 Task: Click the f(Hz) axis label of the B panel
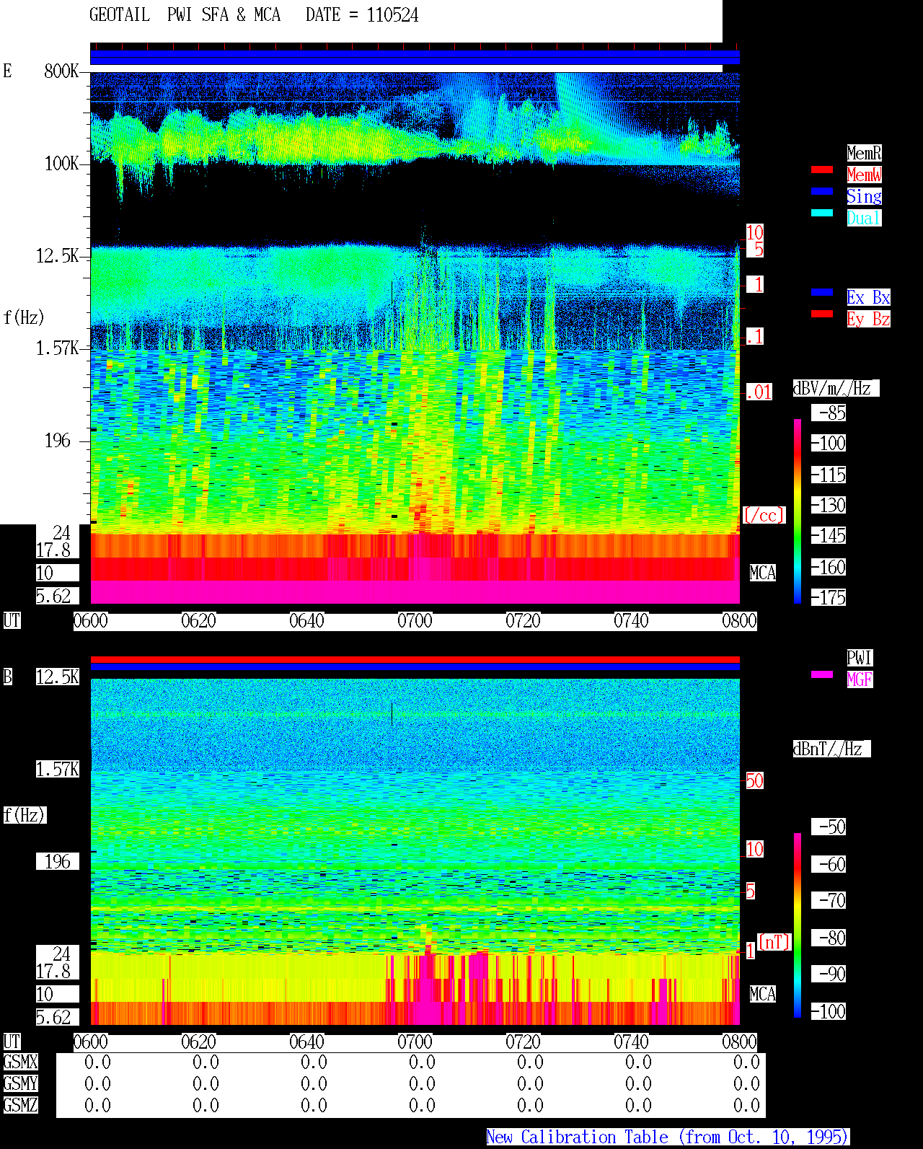click(24, 815)
